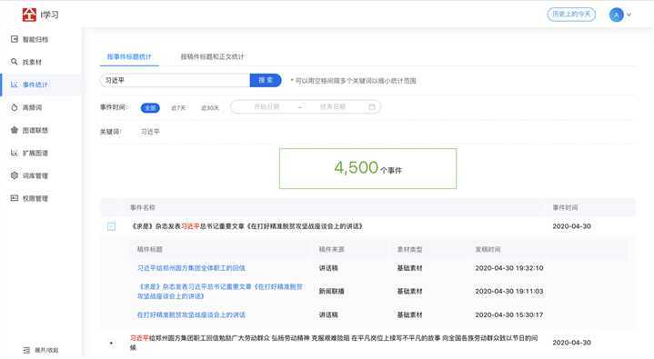This screenshot has height=359, width=654.
Task: Open the calendar icon in date range
Action: tap(372, 107)
